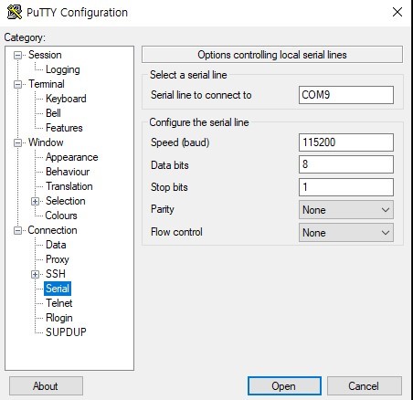Open the Flow control dropdown
The height and width of the screenshot is (400, 413).
(x=346, y=233)
